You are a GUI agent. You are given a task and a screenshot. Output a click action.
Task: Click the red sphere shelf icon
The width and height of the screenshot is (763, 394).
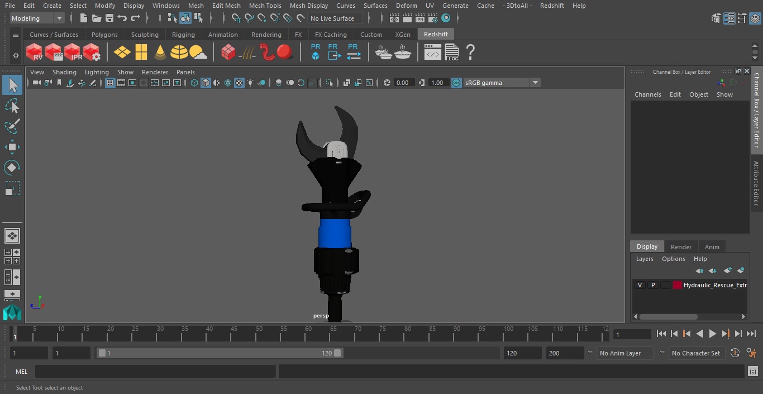[x=285, y=53]
